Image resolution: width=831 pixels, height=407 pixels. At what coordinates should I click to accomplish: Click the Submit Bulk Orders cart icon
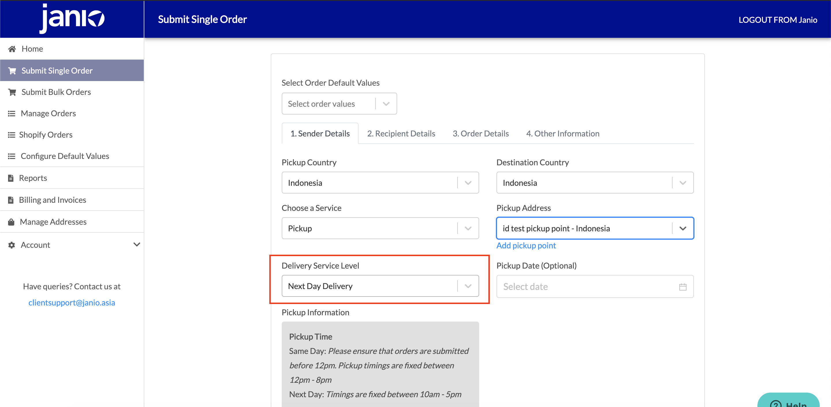(12, 92)
